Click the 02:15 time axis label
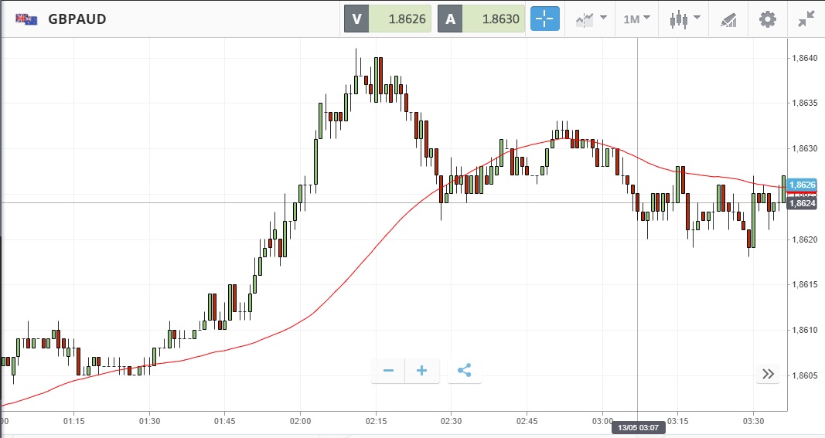This screenshot has width=825, height=438. tap(376, 421)
